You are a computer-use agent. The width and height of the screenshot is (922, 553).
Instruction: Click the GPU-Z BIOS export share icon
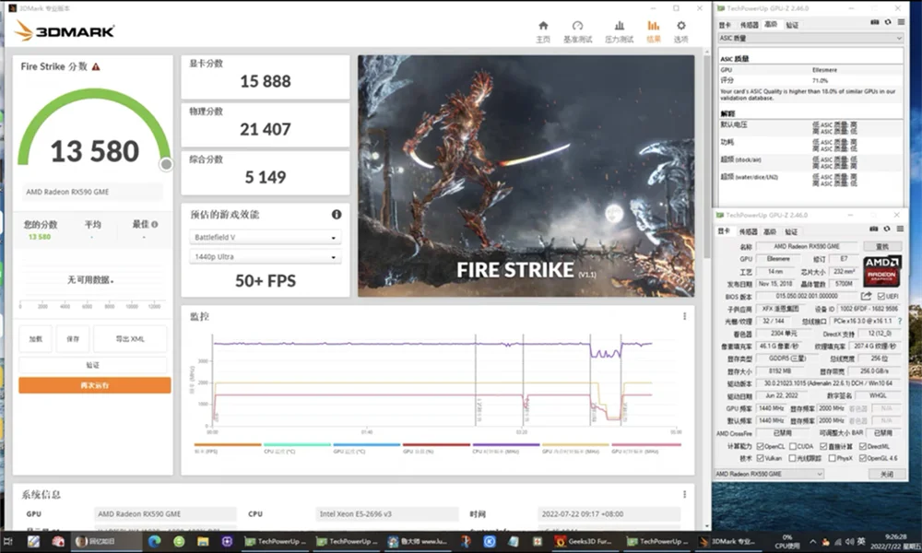867,296
